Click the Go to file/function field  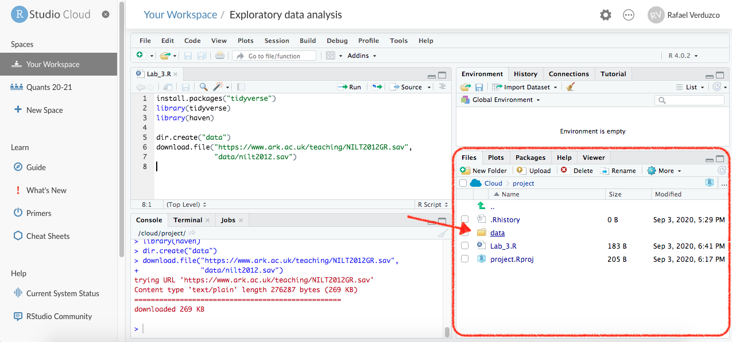click(274, 56)
